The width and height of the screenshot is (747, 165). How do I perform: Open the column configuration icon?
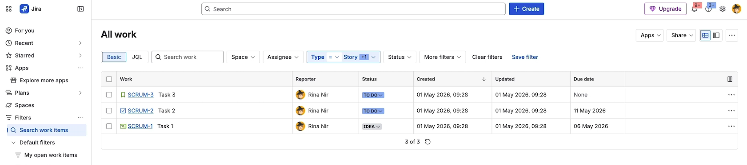(730, 79)
